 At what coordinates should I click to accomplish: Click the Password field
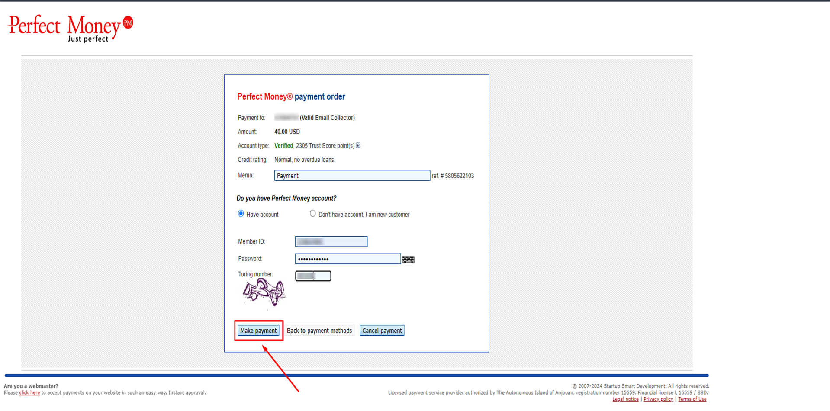(347, 259)
